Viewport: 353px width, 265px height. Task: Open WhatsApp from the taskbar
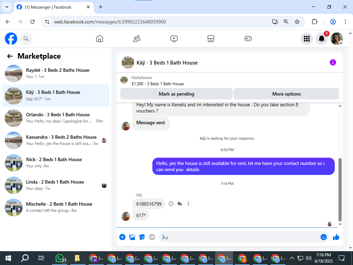(60, 258)
